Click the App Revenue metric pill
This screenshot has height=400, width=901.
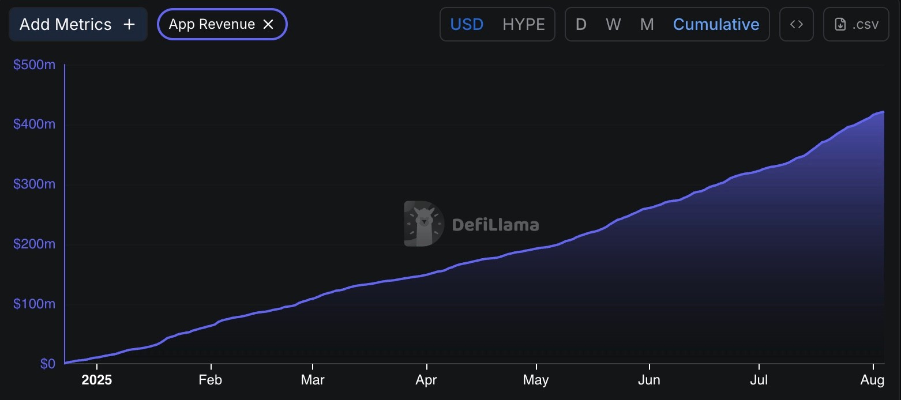[x=212, y=24]
